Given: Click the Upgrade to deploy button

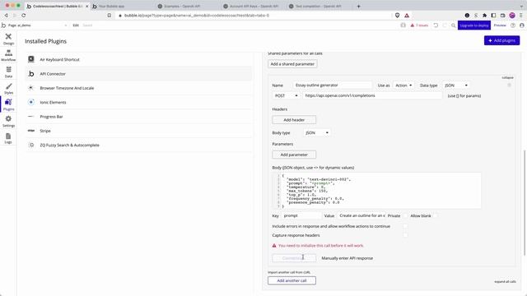Looking at the screenshot, I should (x=474, y=25).
